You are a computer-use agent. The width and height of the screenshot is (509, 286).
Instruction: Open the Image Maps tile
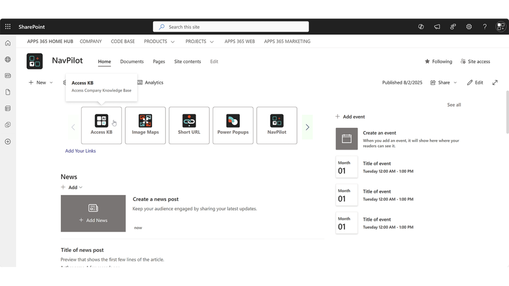tap(145, 126)
